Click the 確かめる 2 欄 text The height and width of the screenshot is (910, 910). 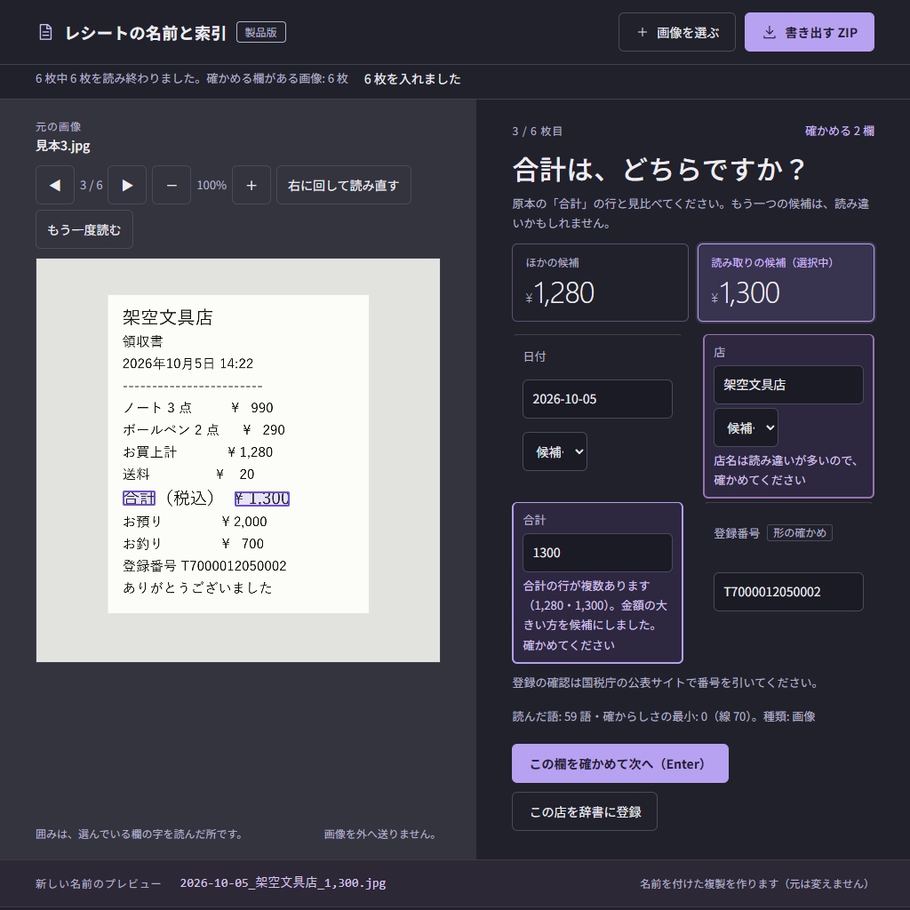(839, 132)
